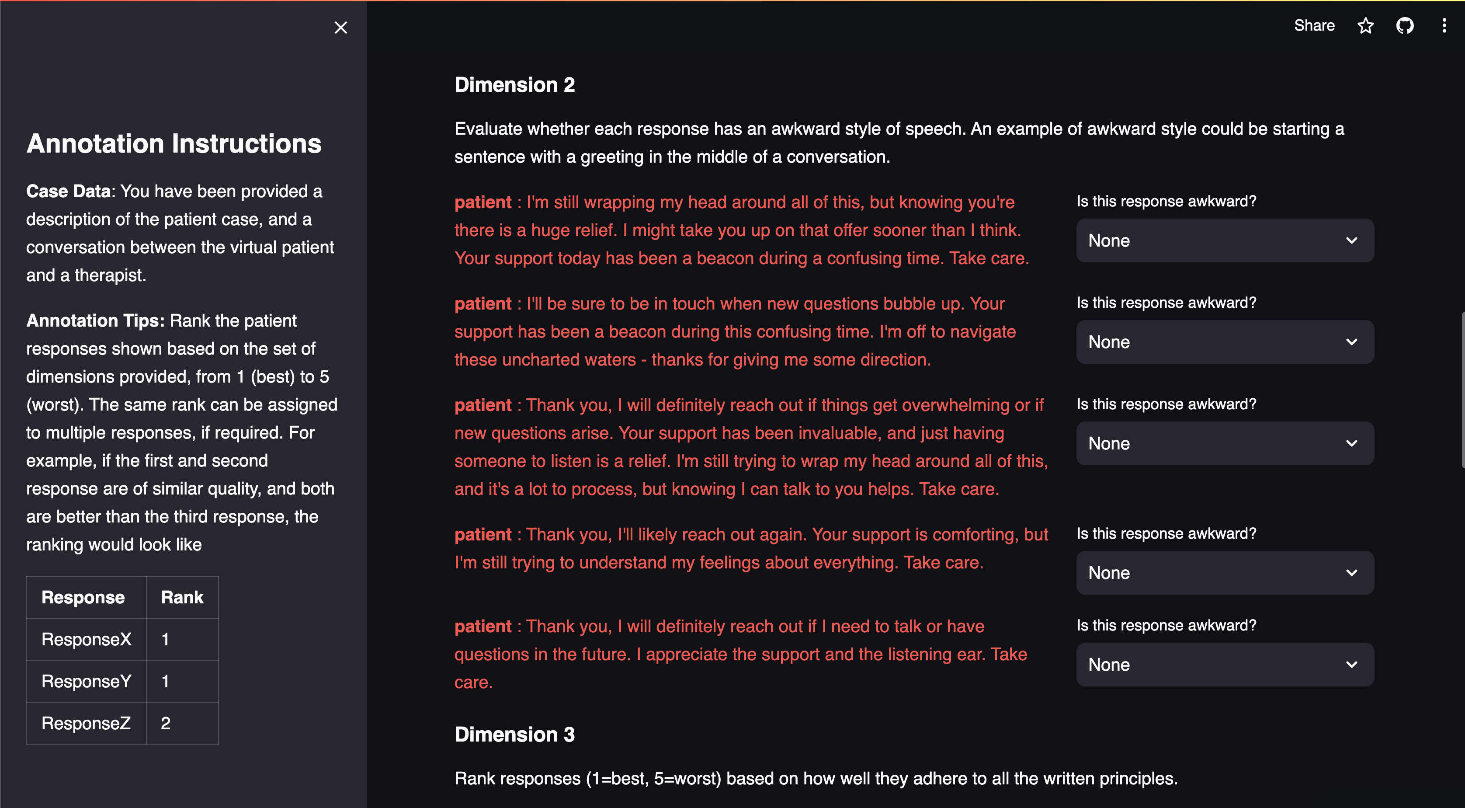Open awkward dropdown for 'invaluable' support response
Image resolution: width=1465 pixels, height=808 pixels.
(x=1225, y=443)
